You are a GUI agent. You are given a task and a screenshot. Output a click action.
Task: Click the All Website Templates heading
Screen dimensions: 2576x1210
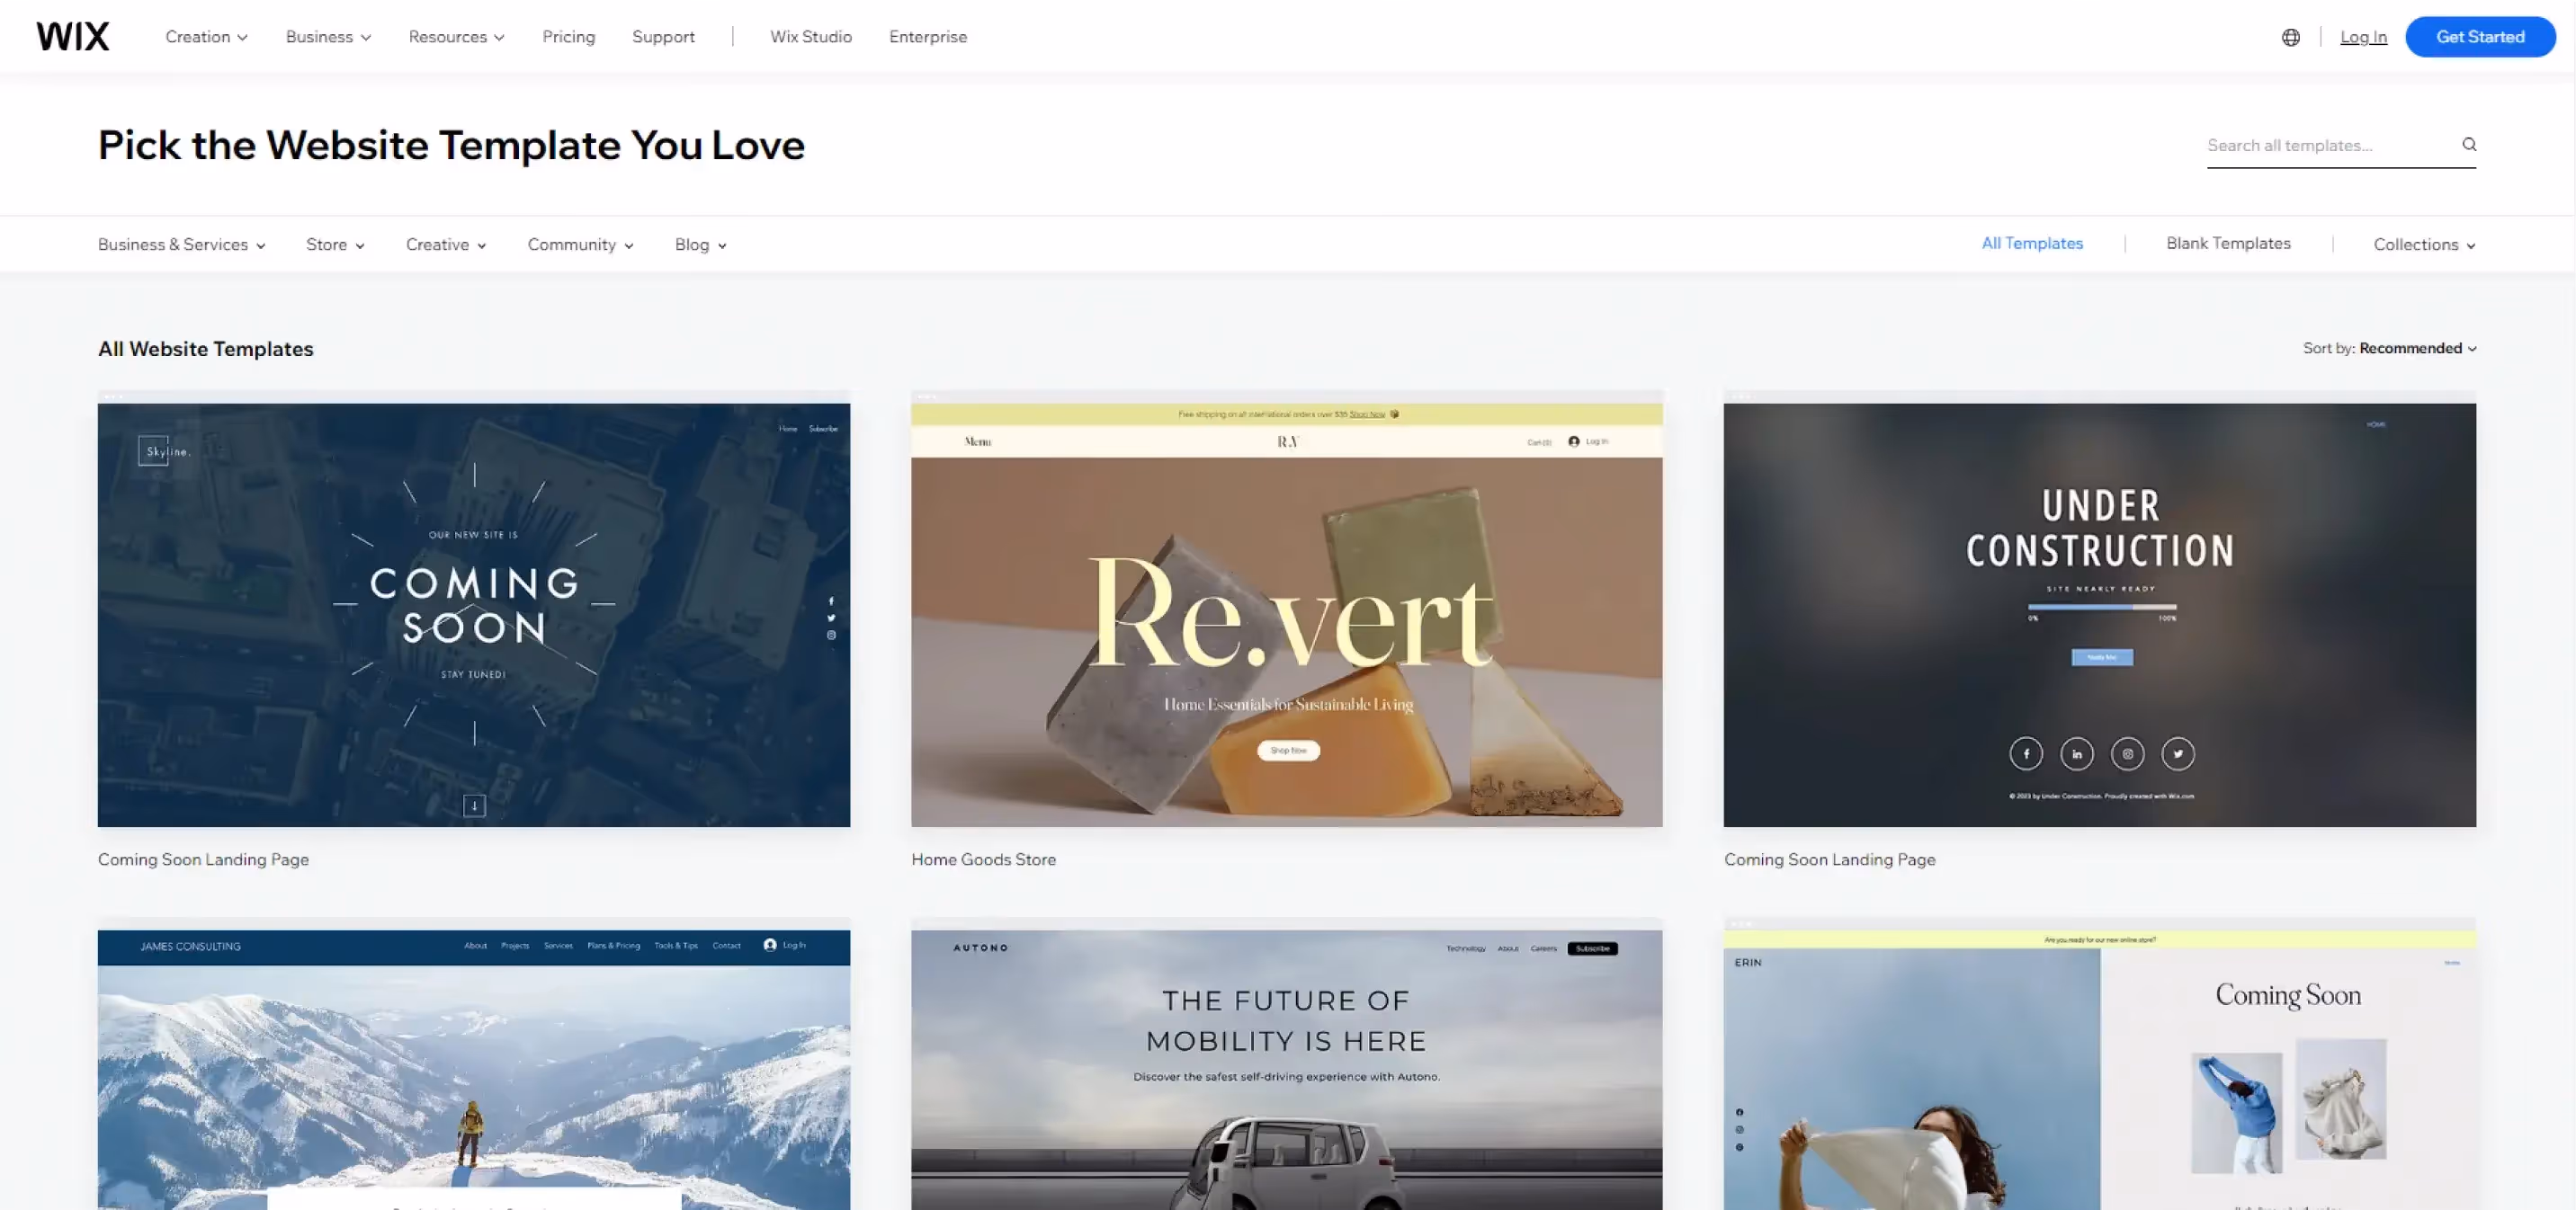(x=205, y=348)
